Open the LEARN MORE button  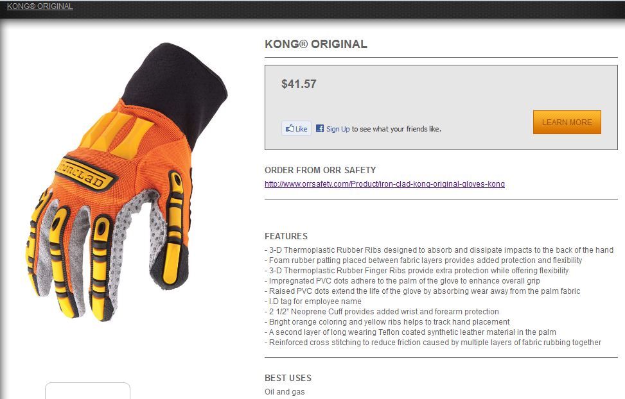pyautogui.click(x=567, y=123)
